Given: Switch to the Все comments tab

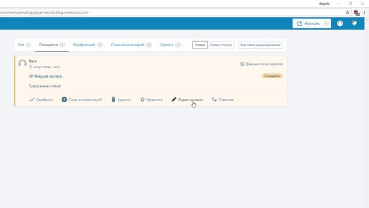Looking at the screenshot, I should [24, 45].
